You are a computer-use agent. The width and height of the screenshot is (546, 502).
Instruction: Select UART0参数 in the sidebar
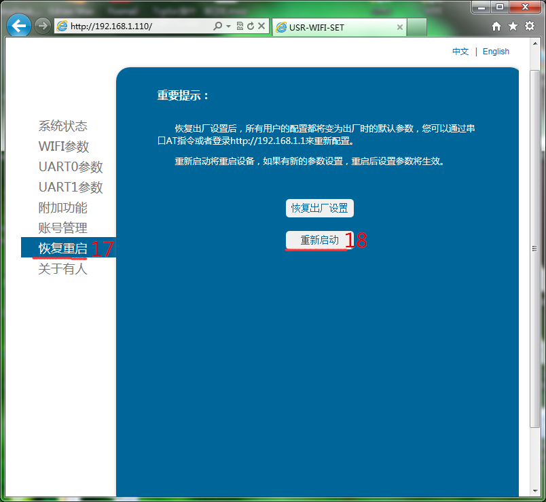tap(71, 167)
